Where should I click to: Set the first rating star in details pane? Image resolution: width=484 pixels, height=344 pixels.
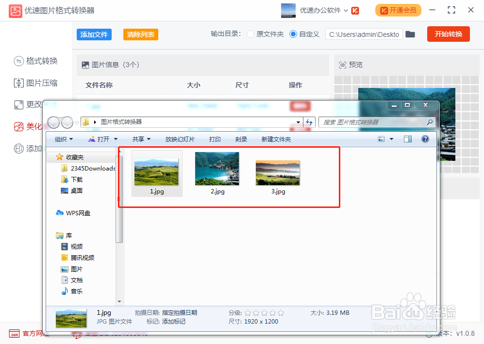[x=248, y=313]
